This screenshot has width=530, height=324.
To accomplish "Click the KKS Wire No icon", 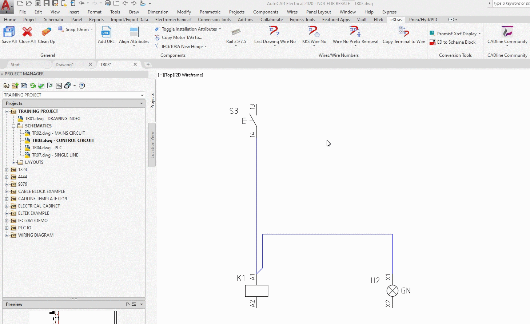I will coord(314,32).
